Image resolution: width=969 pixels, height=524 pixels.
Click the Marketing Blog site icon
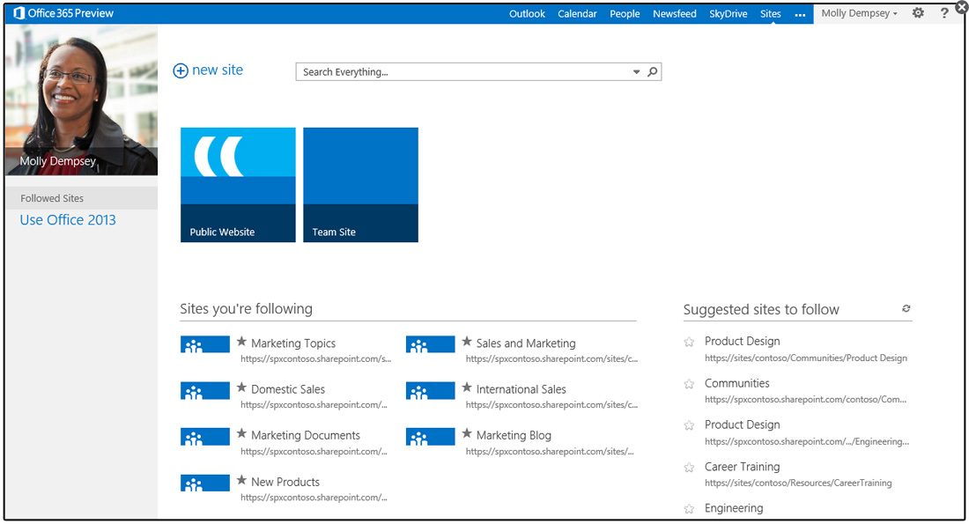430,436
